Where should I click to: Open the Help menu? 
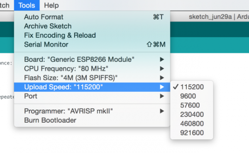(x=51, y=5)
